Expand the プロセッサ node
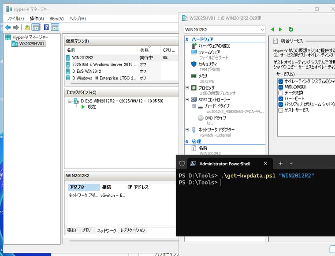Viewport: 335px width, 256px height. pos(187,88)
